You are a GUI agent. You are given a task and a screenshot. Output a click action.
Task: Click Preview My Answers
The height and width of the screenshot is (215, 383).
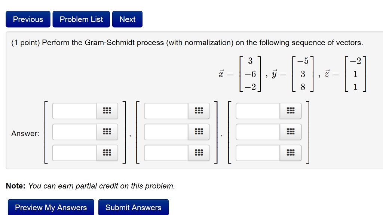coord(50,207)
